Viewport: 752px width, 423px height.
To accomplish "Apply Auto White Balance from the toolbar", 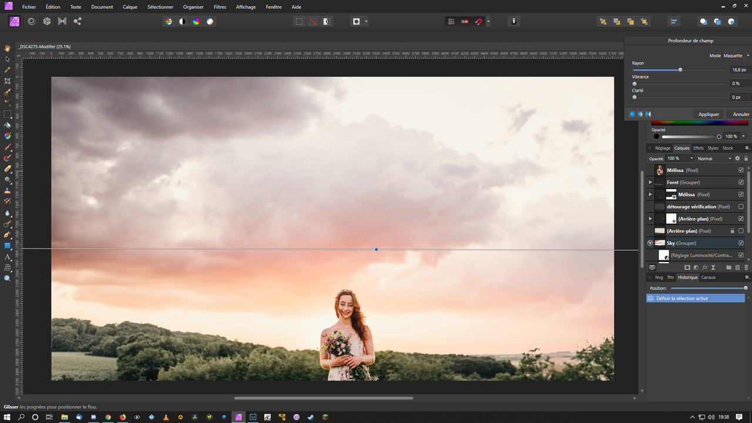I will (210, 21).
